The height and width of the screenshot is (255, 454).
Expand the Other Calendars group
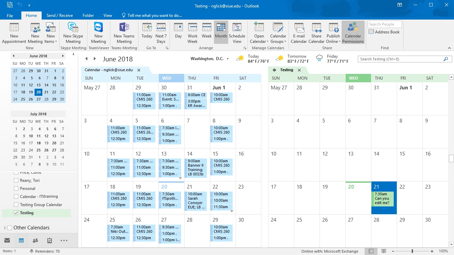point(5,228)
